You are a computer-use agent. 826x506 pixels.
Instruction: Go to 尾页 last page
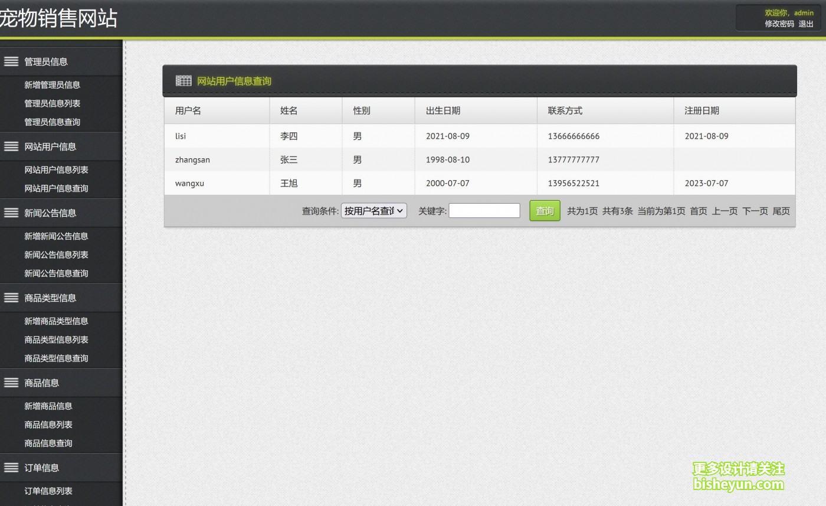click(781, 211)
